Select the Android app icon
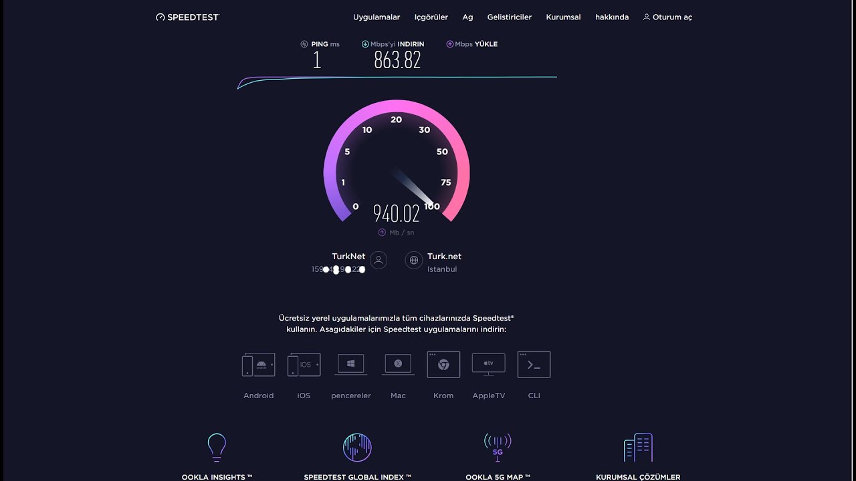Viewport: 856px width, 481px height. [258, 365]
